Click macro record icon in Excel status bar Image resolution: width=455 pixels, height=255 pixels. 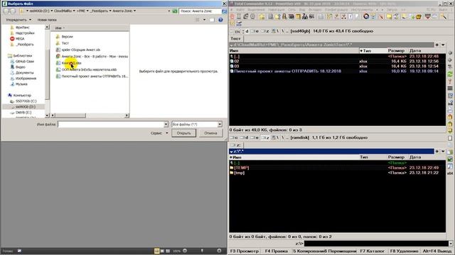coord(19,251)
